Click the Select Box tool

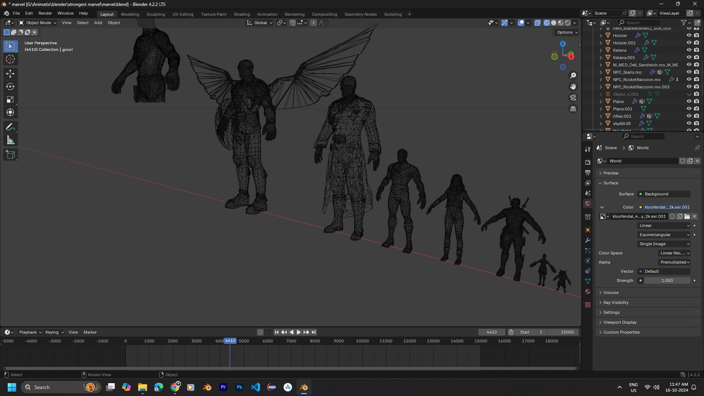[x=10, y=46]
